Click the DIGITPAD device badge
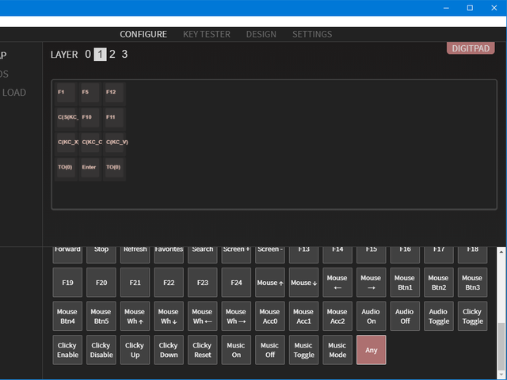Screen dimensions: 507x380 click(471, 48)
